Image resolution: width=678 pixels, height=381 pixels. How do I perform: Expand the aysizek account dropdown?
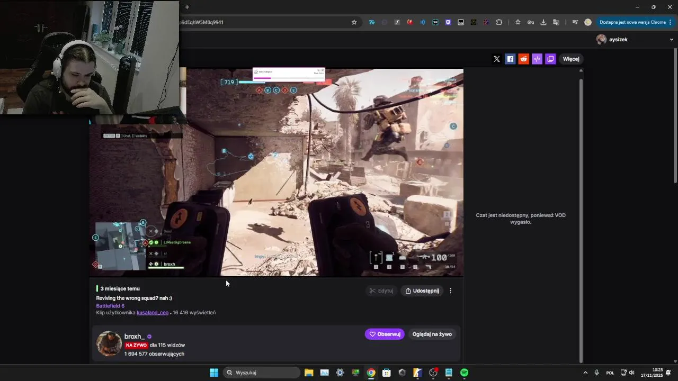coord(671,40)
